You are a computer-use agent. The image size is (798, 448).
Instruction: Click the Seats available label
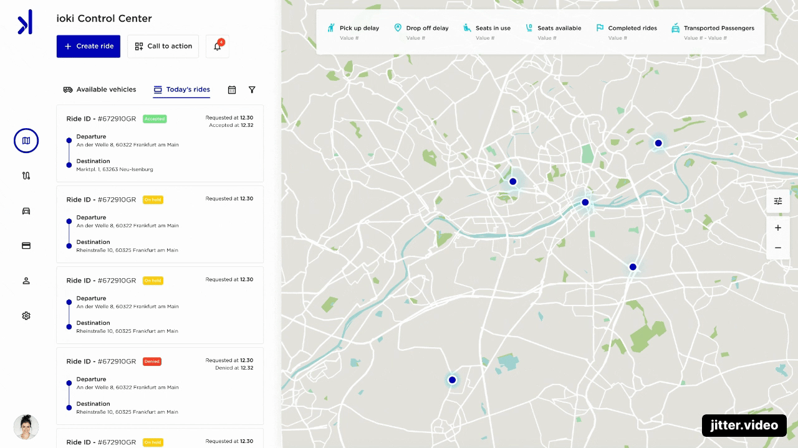point(559,28)
